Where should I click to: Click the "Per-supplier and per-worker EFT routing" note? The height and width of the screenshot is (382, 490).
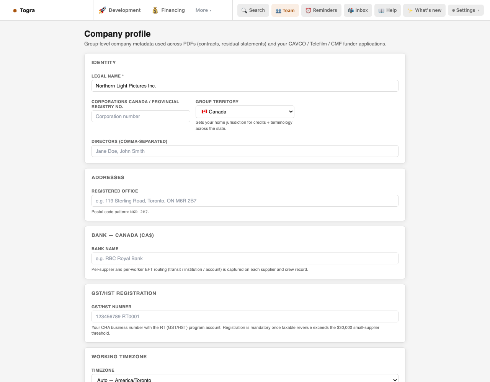point(200,270)
